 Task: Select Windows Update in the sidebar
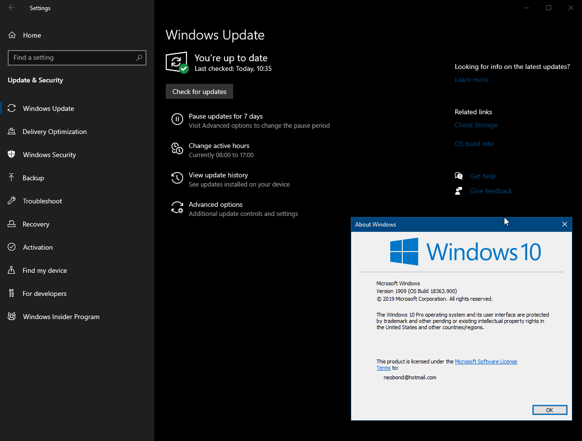(x=49, y=108)
